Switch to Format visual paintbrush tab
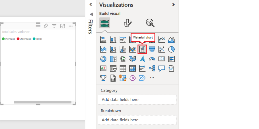The height and width of the screenshot is (129, 259). pyautogui.click(x=127, y=23)
